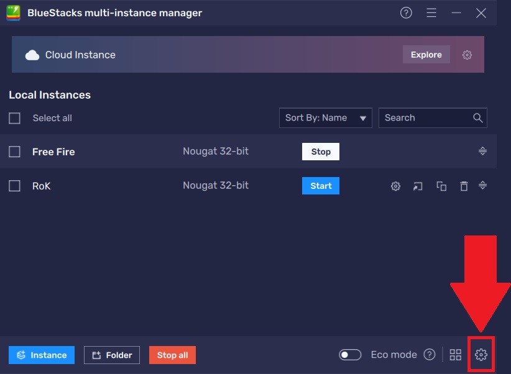
Task: Create a new Instance
Action: 42,355
